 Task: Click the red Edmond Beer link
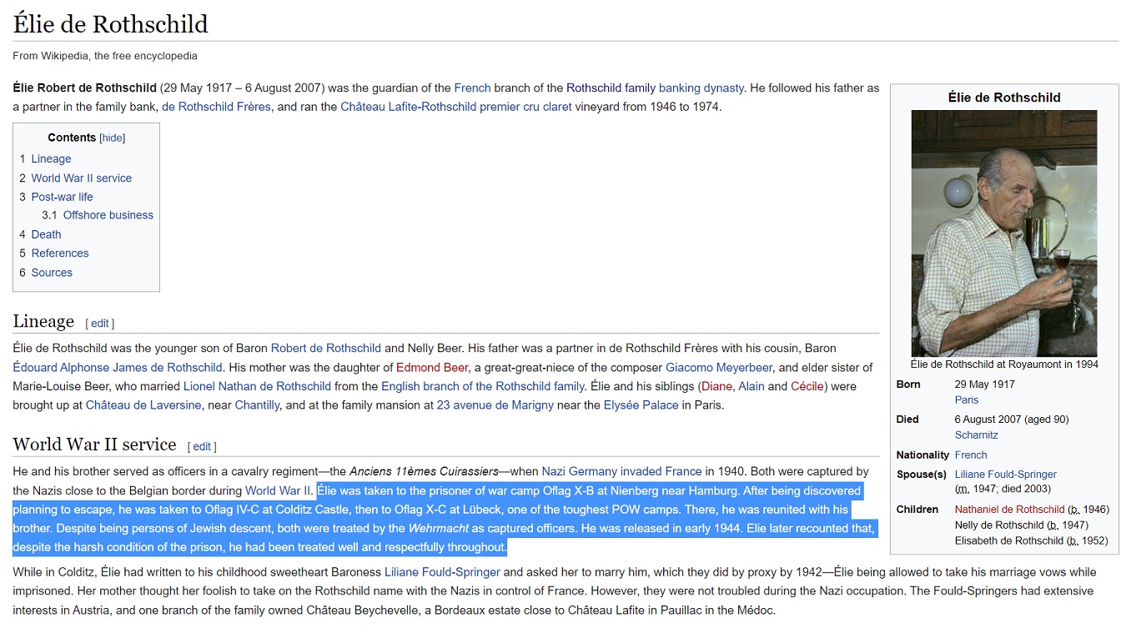(432, 368)
